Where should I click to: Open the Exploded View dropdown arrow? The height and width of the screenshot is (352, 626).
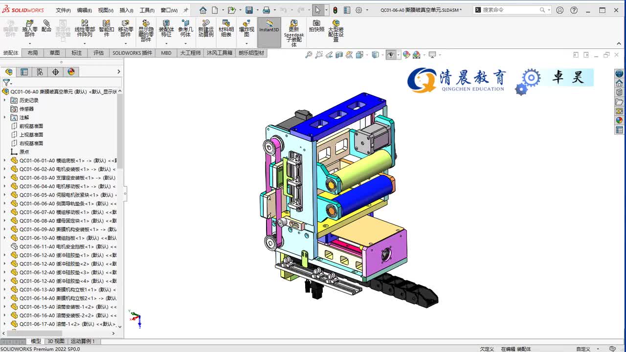(246, 43)
